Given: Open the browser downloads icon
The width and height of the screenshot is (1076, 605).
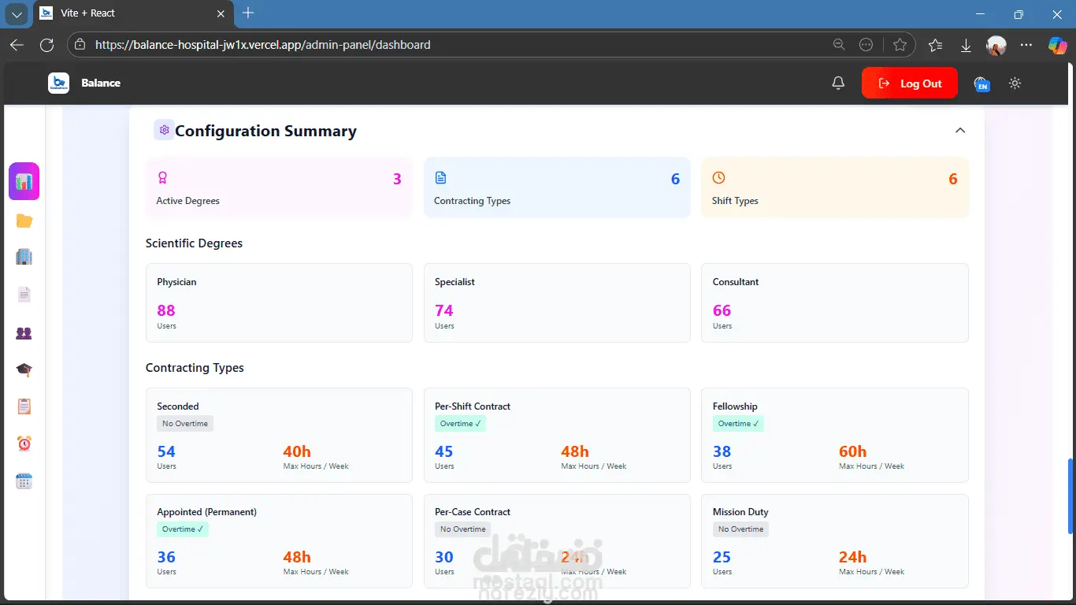Looking at the screenshot, I should click(966, 46).
